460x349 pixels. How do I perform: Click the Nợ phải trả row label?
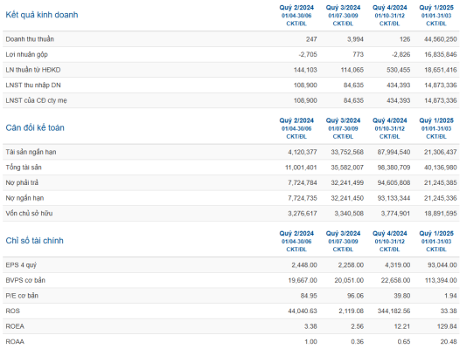click(22, 182)
